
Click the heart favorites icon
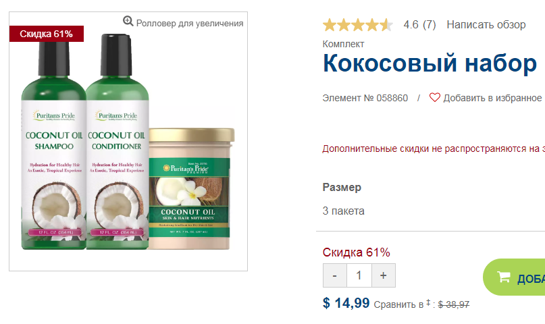point(434,98)
